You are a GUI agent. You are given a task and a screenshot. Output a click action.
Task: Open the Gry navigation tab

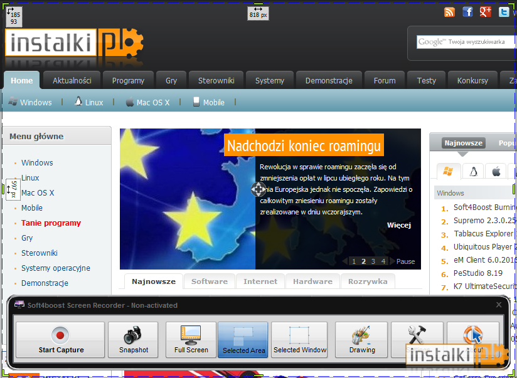(171, 80)
